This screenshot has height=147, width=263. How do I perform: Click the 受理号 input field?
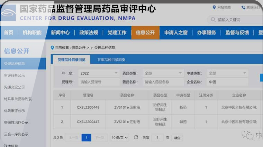coord(99,82)
